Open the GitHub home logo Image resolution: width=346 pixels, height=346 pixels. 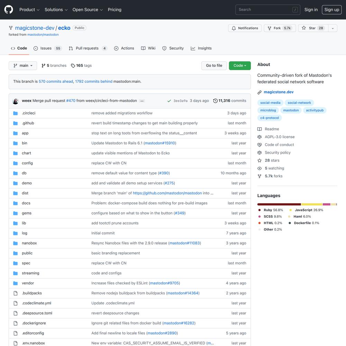click(9, 9)
